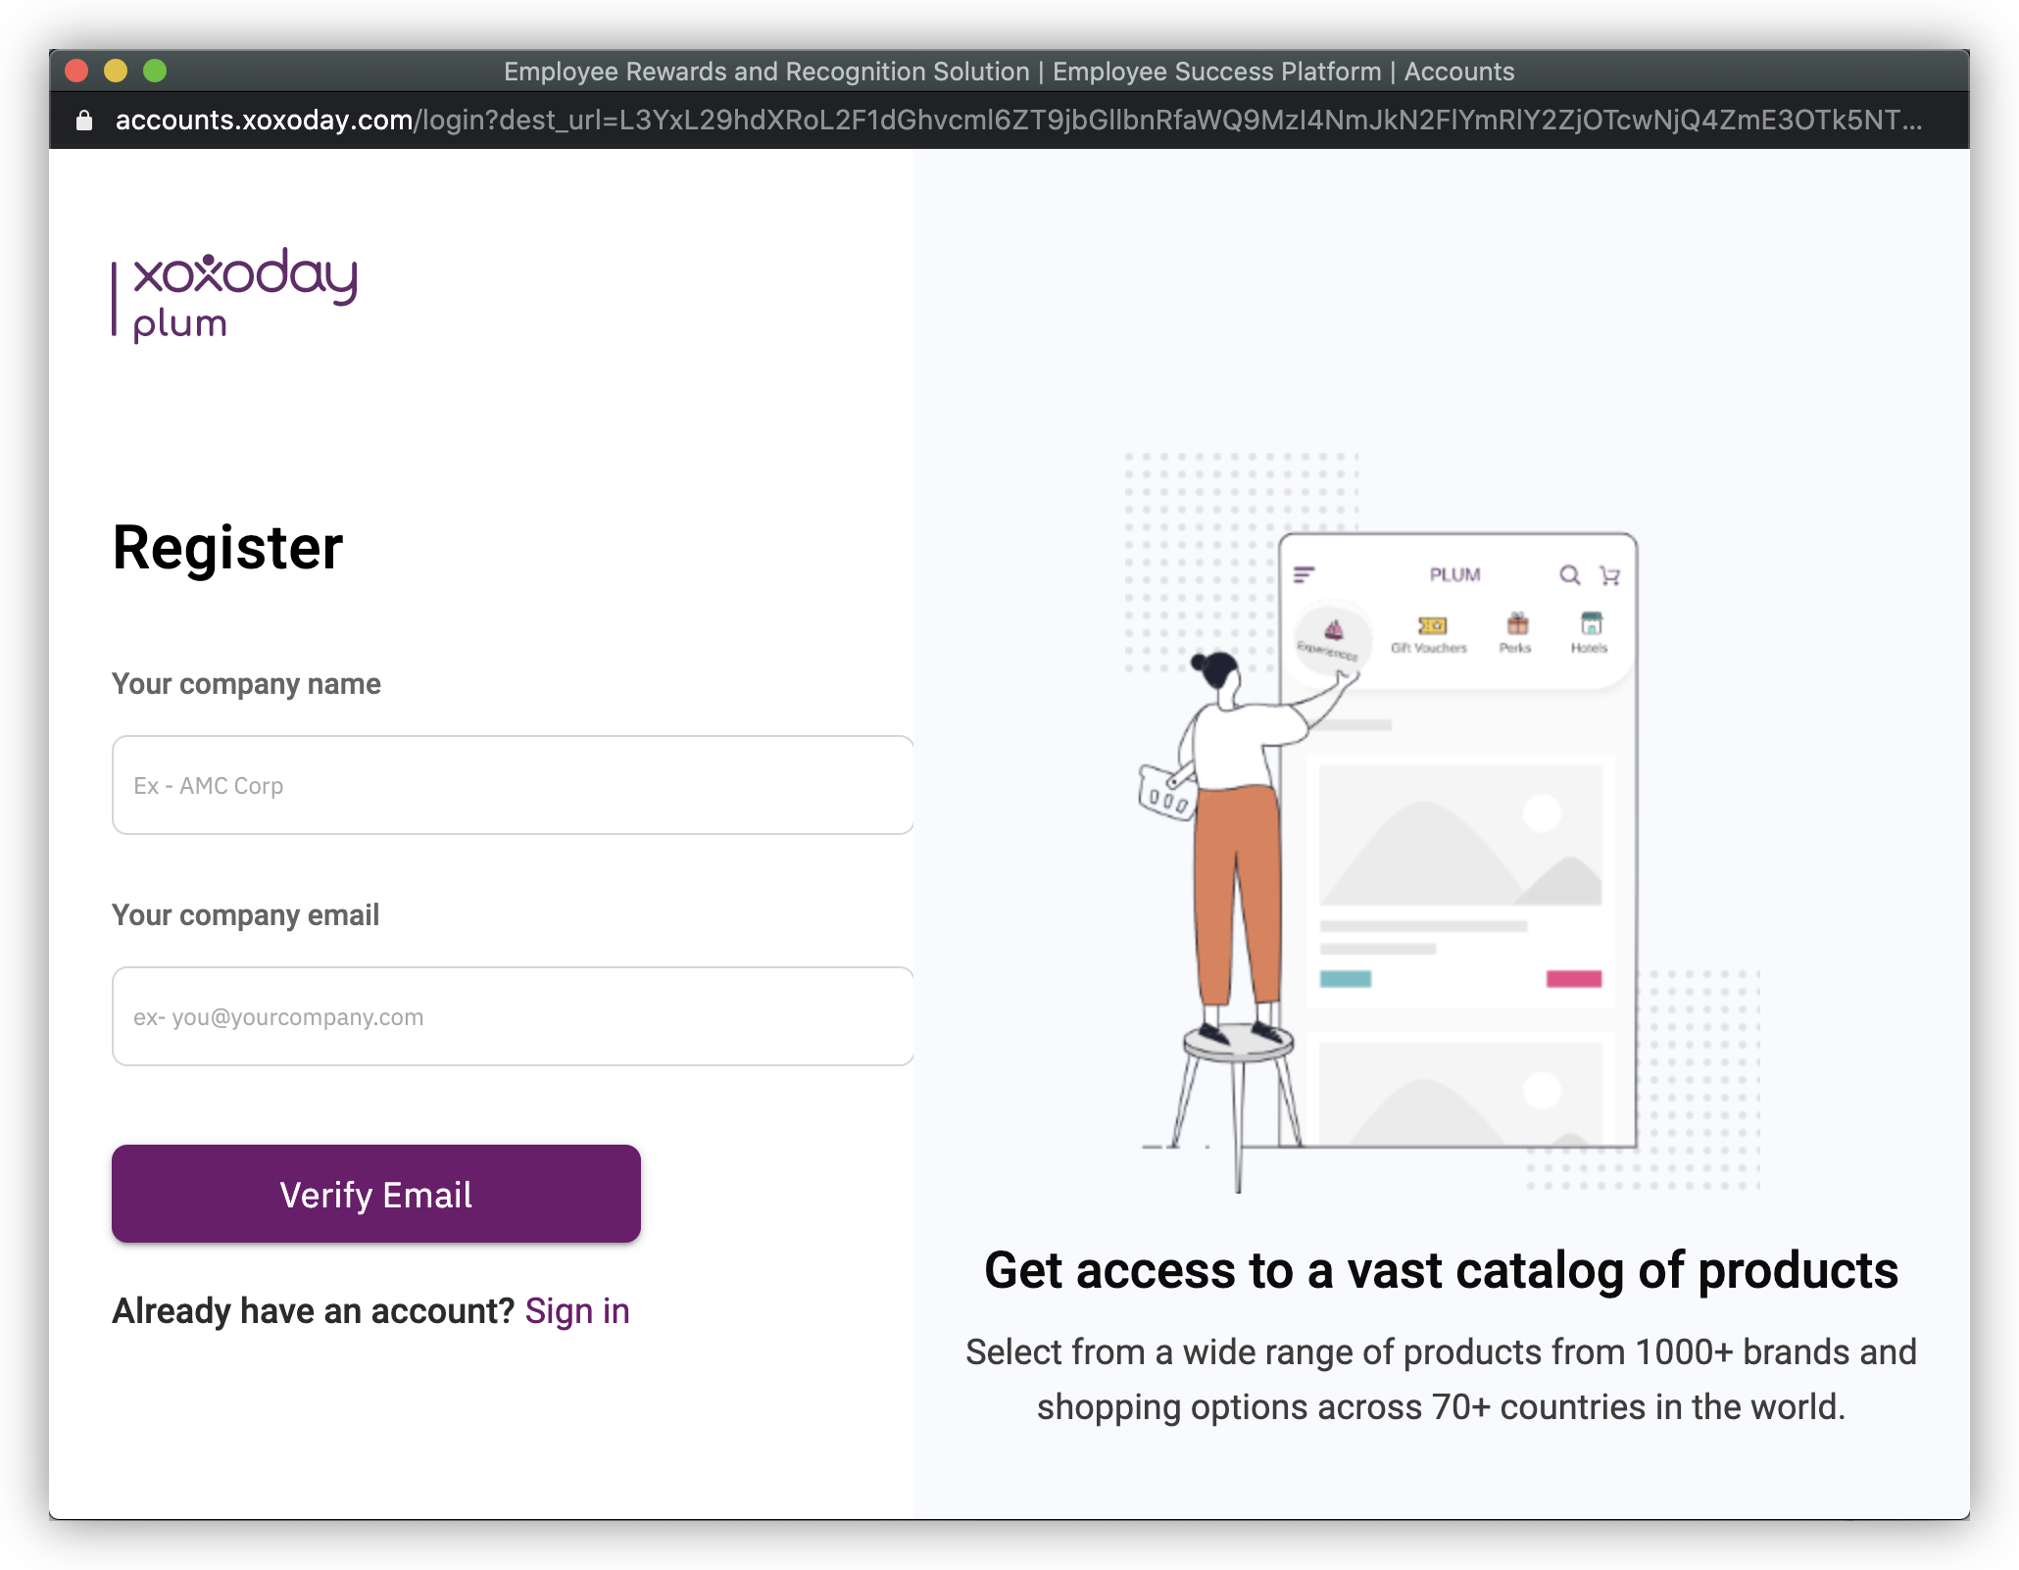
Task: Click the accounts.xoxoday.com address bar URL
Action: tap(1018, 121)
